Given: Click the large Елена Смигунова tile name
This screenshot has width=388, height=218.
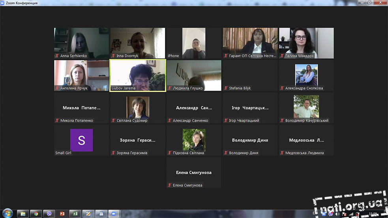Looking at the screenshot, I should click(x=194, y=173).
